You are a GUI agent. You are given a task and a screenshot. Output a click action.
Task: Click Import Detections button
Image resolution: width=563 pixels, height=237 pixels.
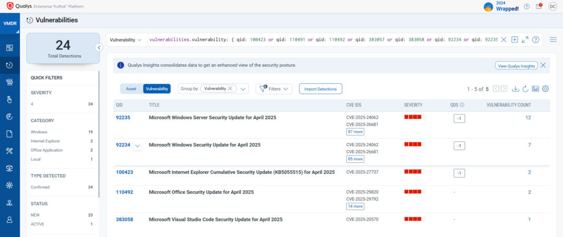click(x=320, y=89)
